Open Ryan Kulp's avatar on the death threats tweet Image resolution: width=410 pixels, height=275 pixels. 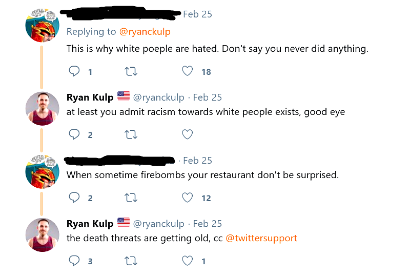[x=43, y=235]
